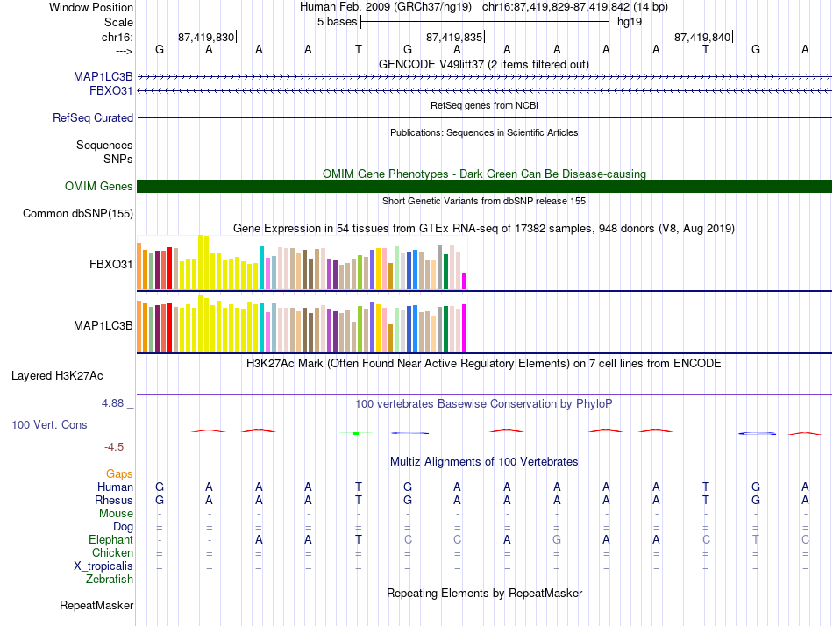This screenshot has width=833, height=626.
Task: Click the 'RefSeq genes from NCBI' title
Action: point(485,105)
